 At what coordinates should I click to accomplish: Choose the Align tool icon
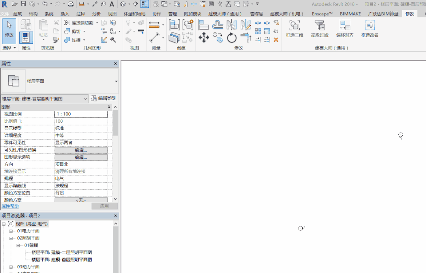coord(203,25)
